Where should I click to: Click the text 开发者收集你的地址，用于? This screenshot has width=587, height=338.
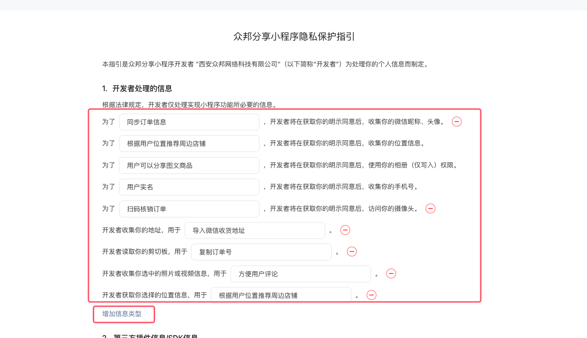[x=141, y=230]
